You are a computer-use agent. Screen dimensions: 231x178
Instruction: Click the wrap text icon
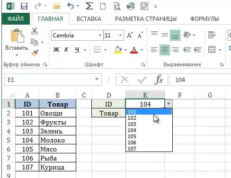pos(212,35)
